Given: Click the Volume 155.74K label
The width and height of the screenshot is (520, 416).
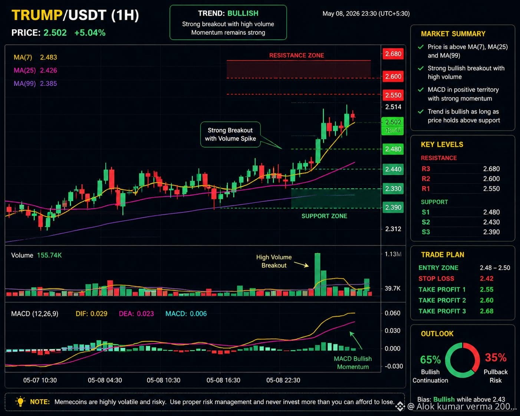Looking at the screenshot, I should point(36,255).
